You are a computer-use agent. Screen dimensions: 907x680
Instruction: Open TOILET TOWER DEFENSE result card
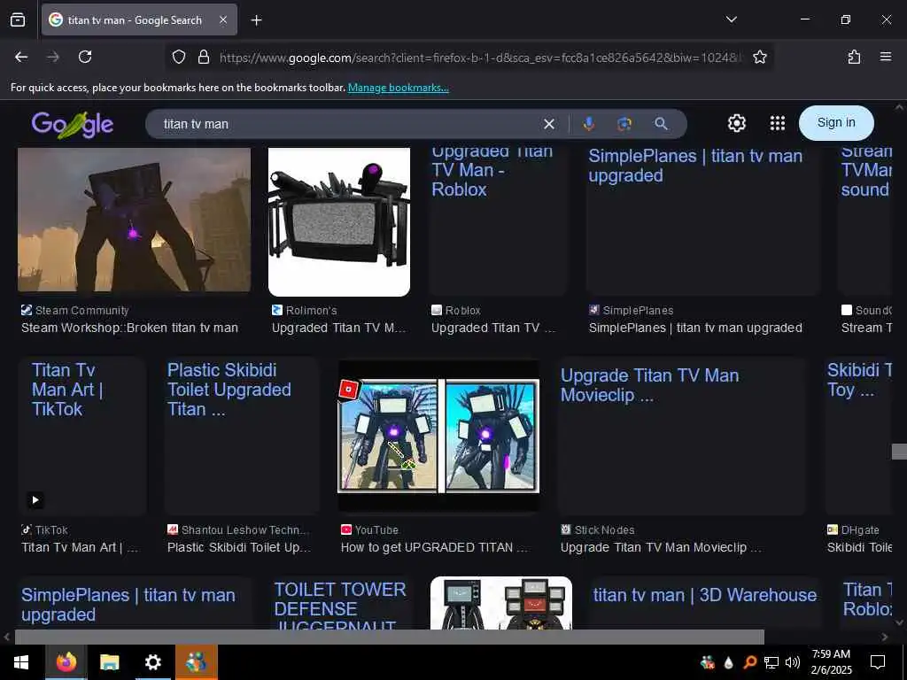click(x=341, y=603)
